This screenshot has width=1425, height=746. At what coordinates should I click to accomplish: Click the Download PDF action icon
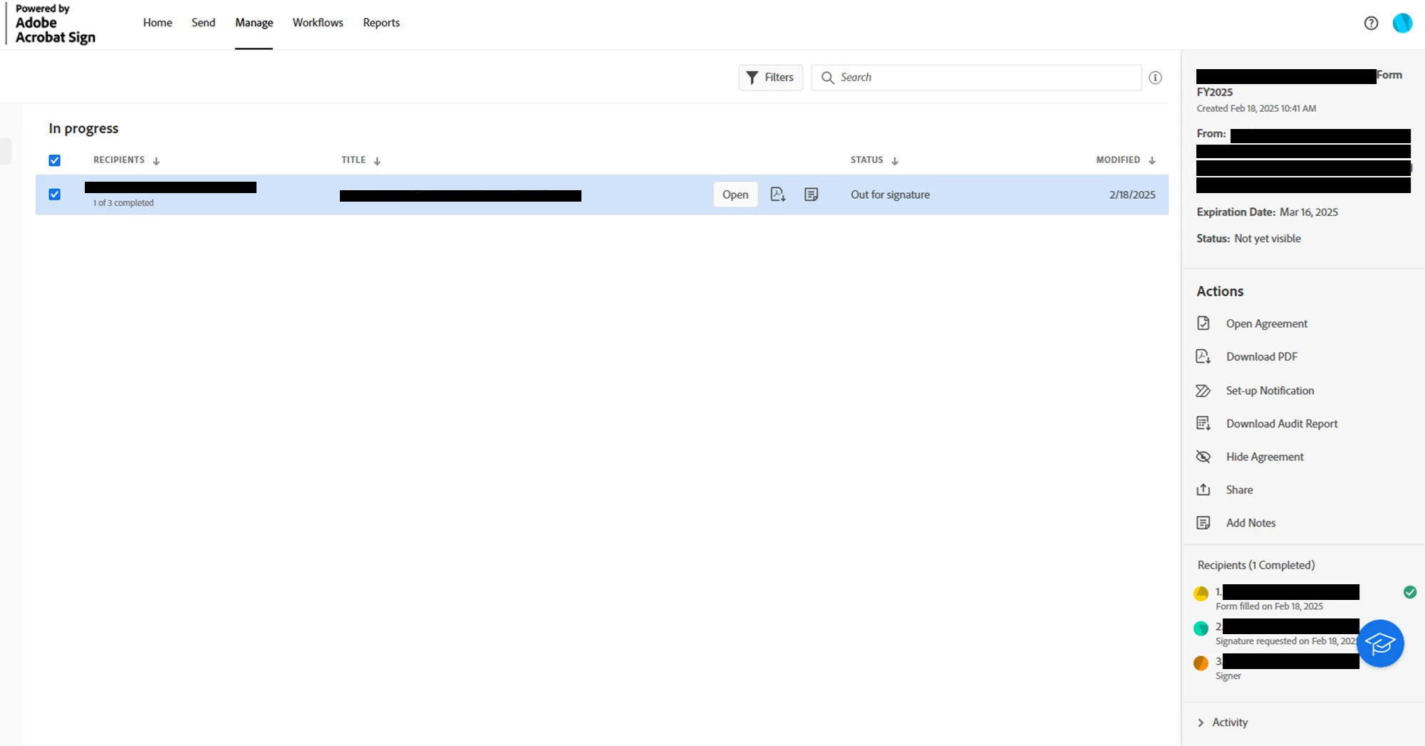click(1203, 356)
